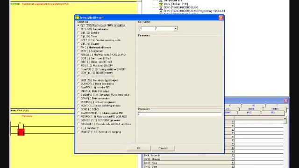Select RBIT Reset sets BIT to 0
Screen dimensions: 299x168
[78, 62]
